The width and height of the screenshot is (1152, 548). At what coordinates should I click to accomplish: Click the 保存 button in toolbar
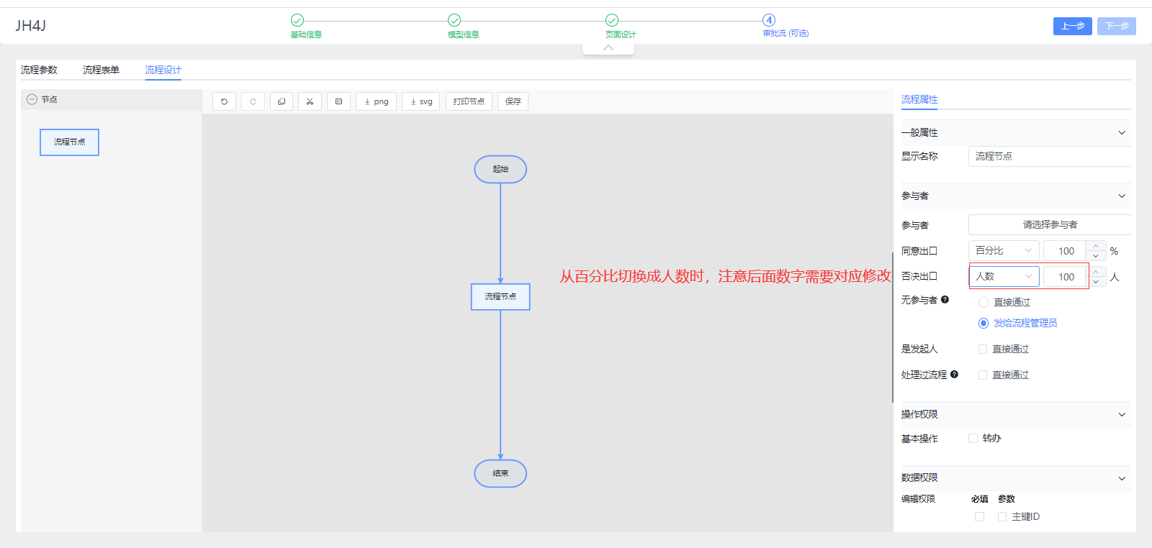tap(513, 101)
